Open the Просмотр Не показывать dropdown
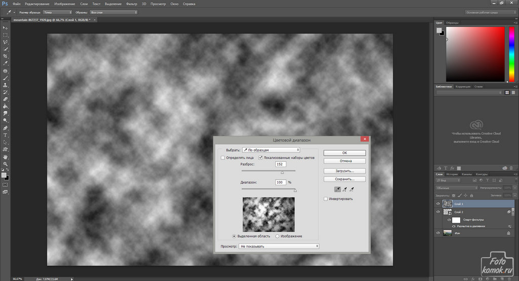This screenshot has height=281, width=519. click(279, 246)
